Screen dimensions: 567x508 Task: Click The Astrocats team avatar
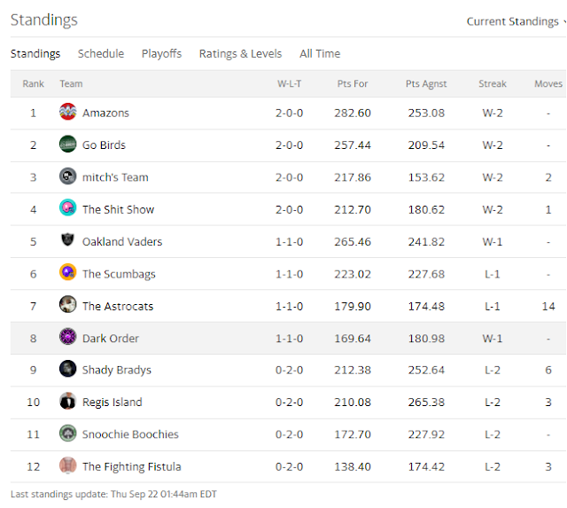67,305
